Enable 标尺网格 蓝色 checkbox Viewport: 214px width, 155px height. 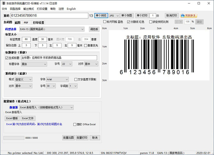(105, 22)
